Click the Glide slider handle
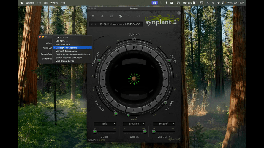The image size is (264, 148). point(95,131)
